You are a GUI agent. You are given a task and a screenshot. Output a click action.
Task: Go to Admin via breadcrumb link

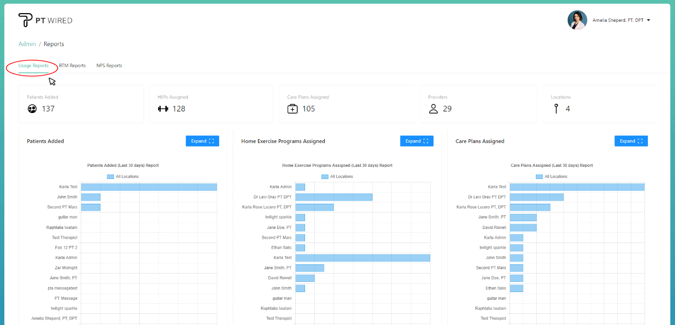tap(27, 44)
